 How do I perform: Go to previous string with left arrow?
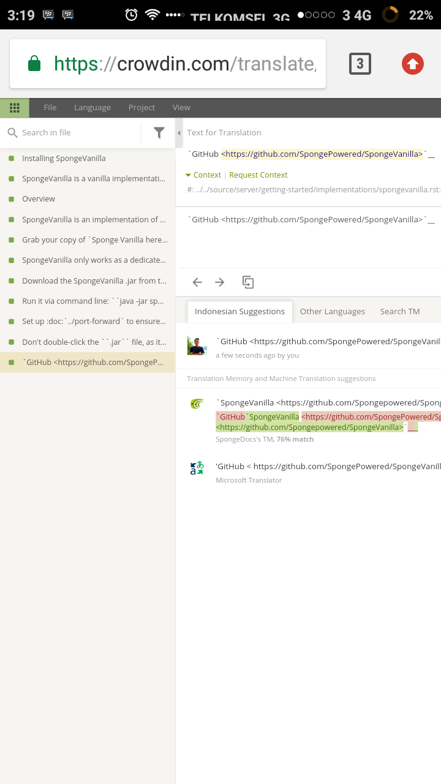click(197, 282)
